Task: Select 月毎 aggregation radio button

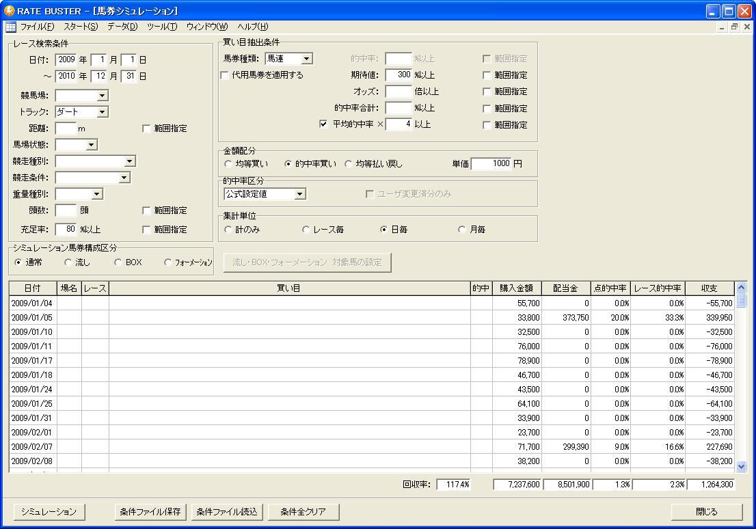Action: click(462, 230)
